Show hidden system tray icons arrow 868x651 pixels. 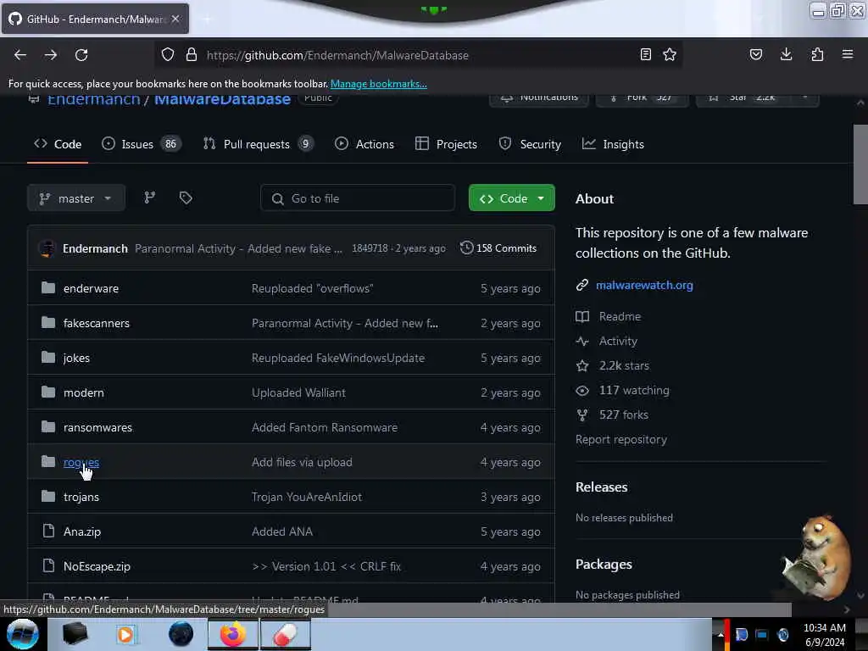point(721,635)
